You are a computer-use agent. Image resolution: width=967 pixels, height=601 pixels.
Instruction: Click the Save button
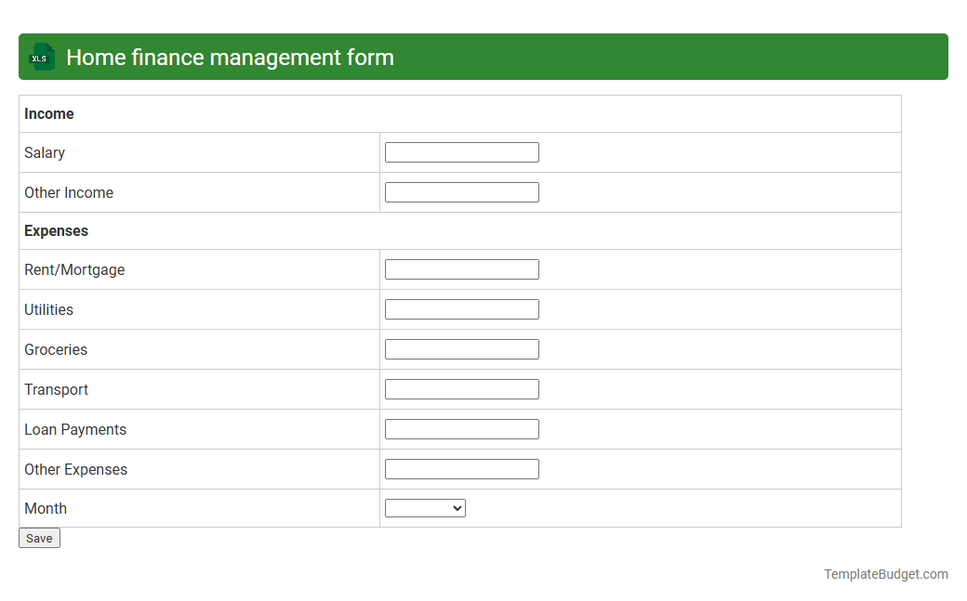point(39,538)
